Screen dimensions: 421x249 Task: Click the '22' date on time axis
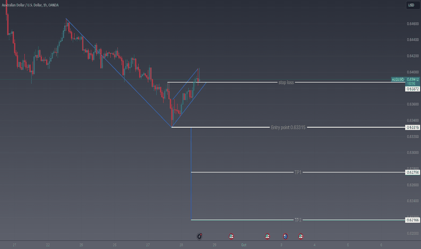(48, 245)
